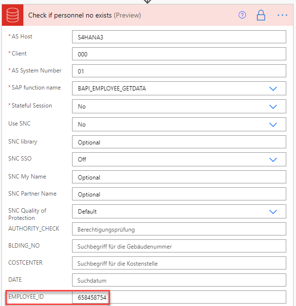
Task: Focus the AS System Number field
Action: [x=179, y=71]
